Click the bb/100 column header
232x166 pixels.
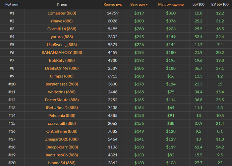pyautogui.click(x=199, y=4)
